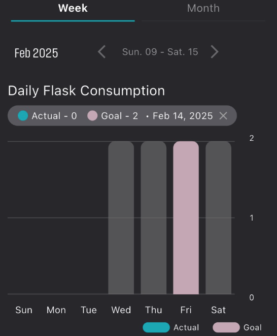
Task: Toggle the Actual series in the chart legend
Action: pos(171,327)
